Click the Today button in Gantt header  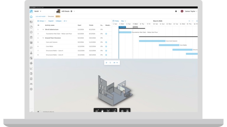(x=116, y=21)
